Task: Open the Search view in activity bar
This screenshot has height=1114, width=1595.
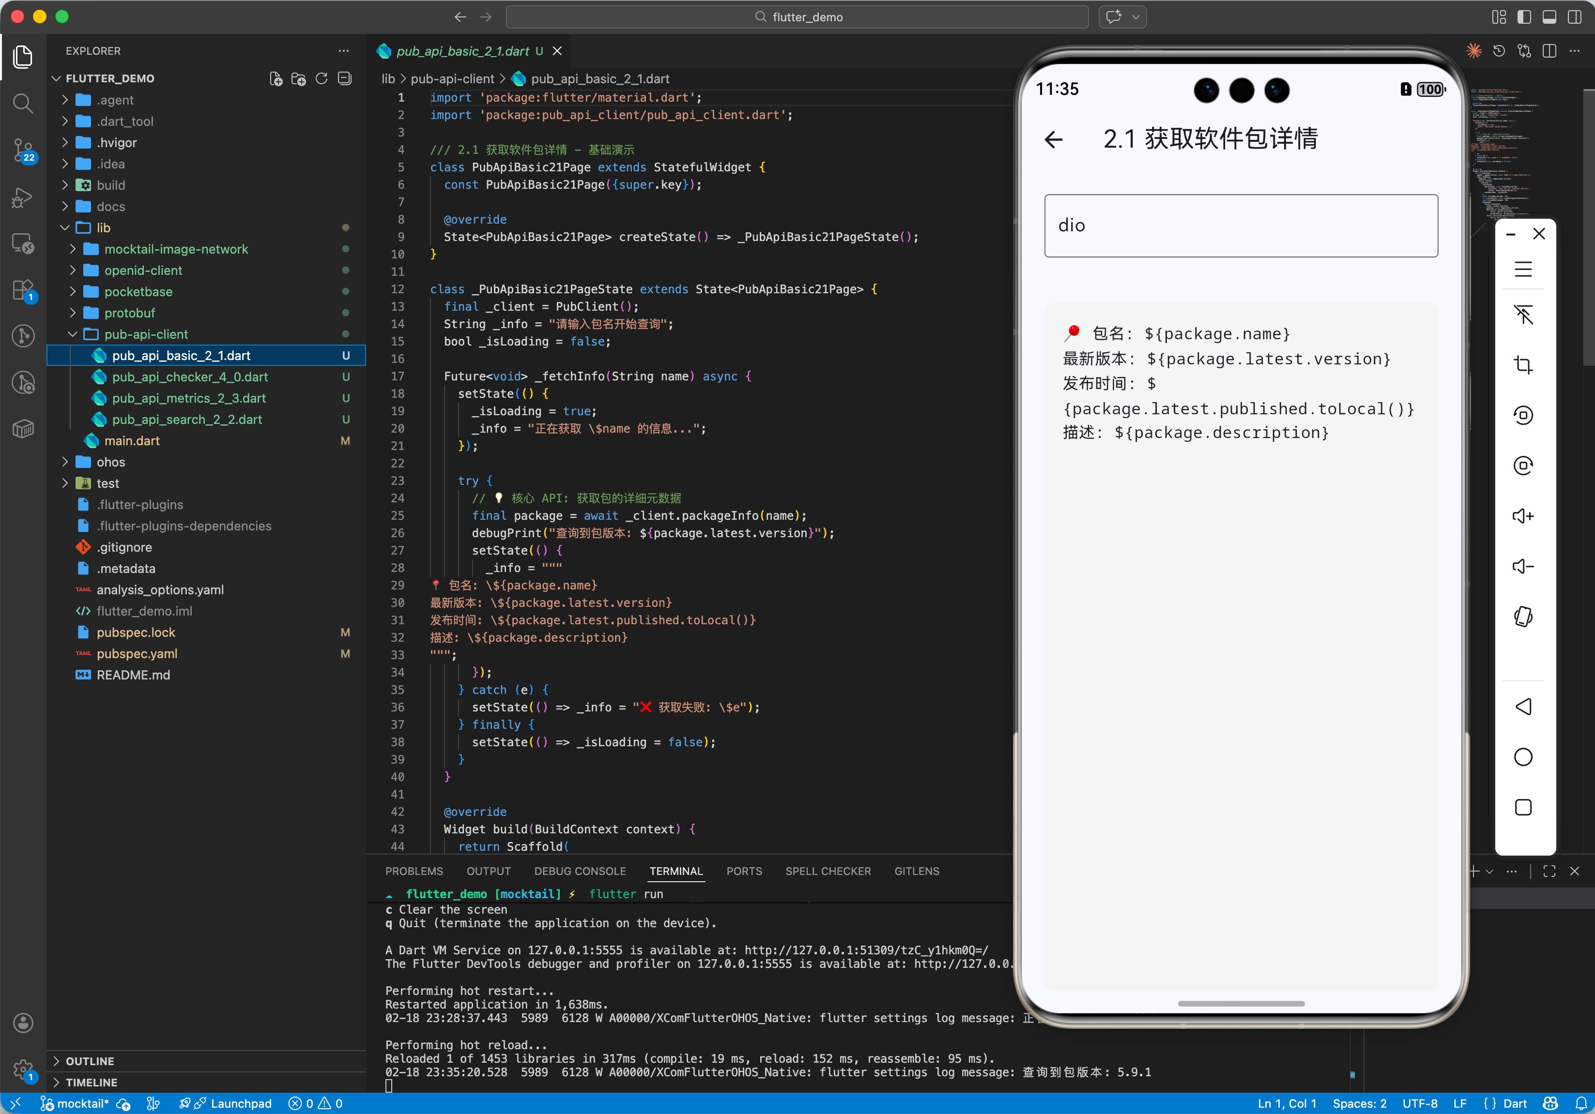Action: [23, 104]
